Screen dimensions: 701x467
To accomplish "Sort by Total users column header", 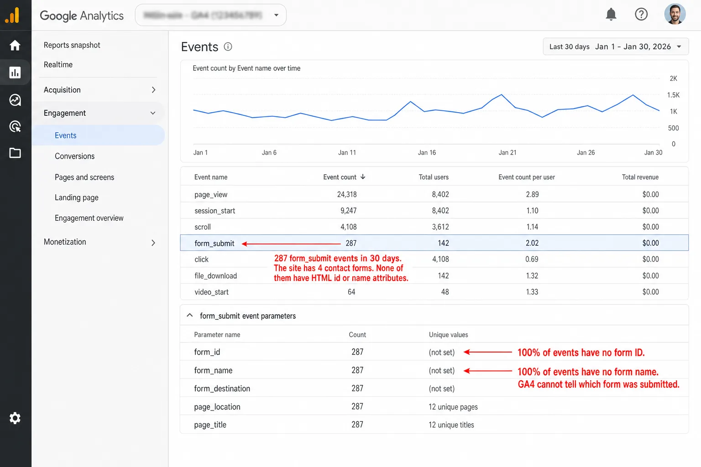I will tap(434, 177).
